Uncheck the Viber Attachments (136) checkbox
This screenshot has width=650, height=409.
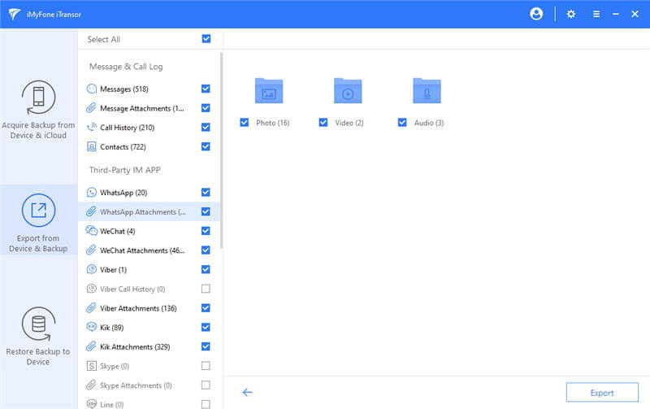[x=206, y=308]
